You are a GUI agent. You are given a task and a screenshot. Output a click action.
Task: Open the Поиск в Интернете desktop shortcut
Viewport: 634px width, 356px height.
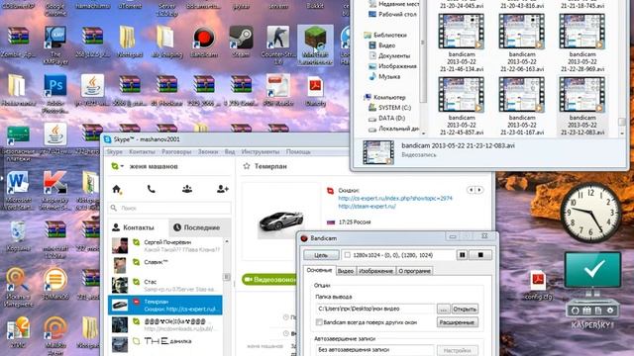[18, 287]
